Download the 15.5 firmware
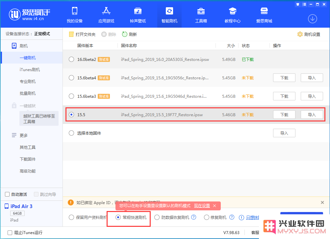Viewport: 330px width, 239px height. point(284,115)
